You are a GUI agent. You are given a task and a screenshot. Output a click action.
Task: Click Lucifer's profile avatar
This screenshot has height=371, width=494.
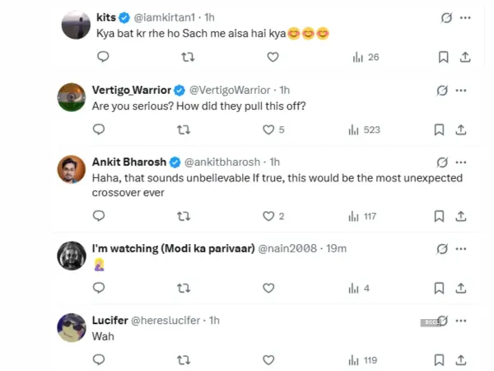[x=72, y=328]
